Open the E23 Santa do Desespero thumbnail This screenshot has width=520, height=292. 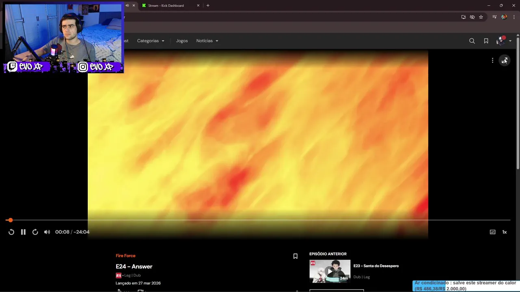(330, 271)
